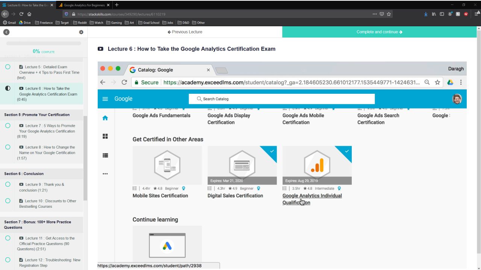Viewport: 481px width, 270px height.
Task: Click the reload icon in the video browser
Action: (x=124, y=82)
